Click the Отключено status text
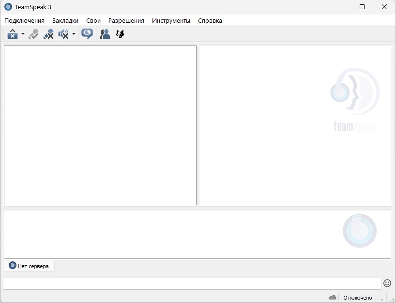Viewport: 396px width, 303px height. pyautogui.click(x=358, y=298)
